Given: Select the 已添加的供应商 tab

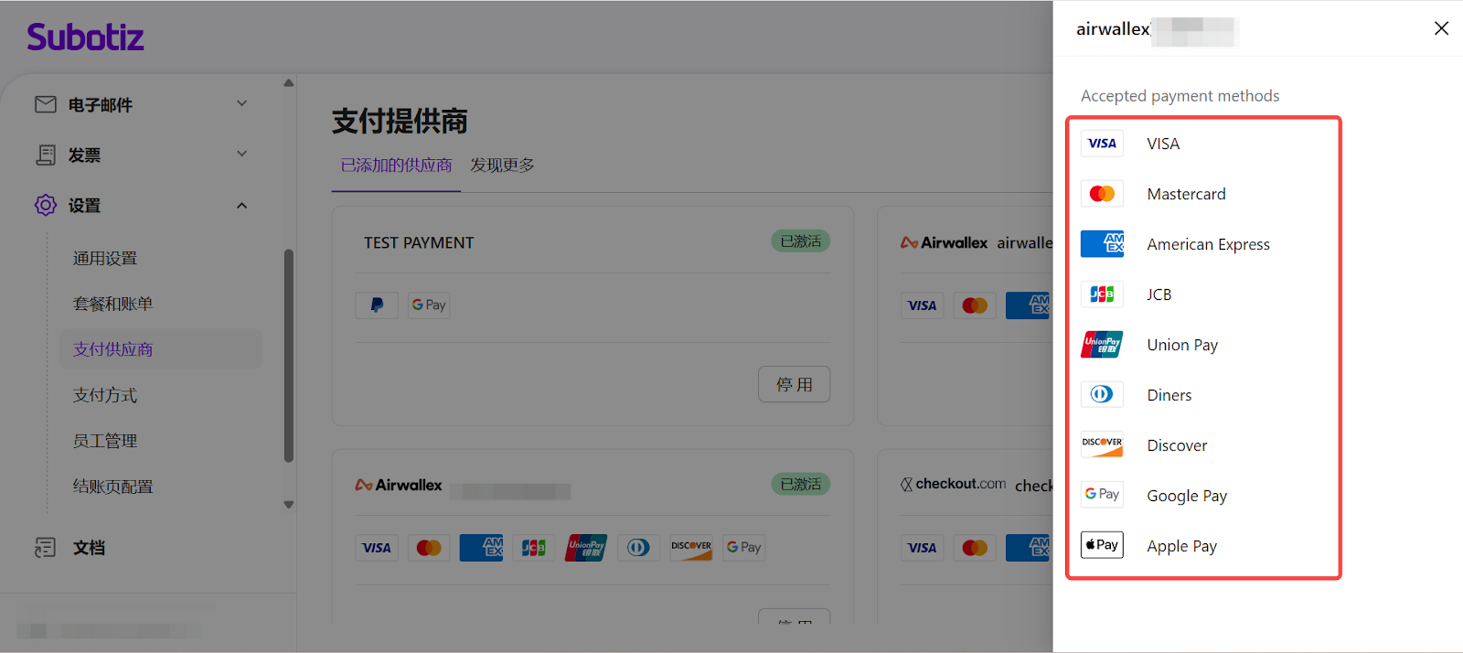Looking at the screenshot, I should click(396, 166).
